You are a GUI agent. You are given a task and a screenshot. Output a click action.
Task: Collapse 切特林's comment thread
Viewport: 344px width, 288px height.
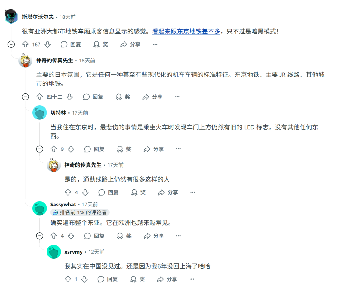click(39, 149)
